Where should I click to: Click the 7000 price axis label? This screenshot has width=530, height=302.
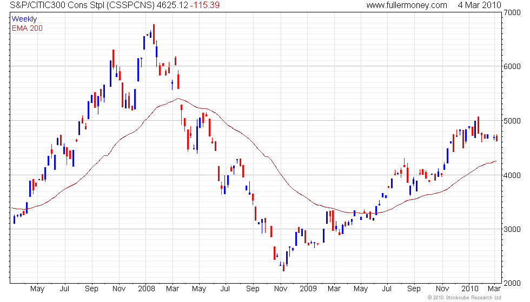[x=512, y=13]
